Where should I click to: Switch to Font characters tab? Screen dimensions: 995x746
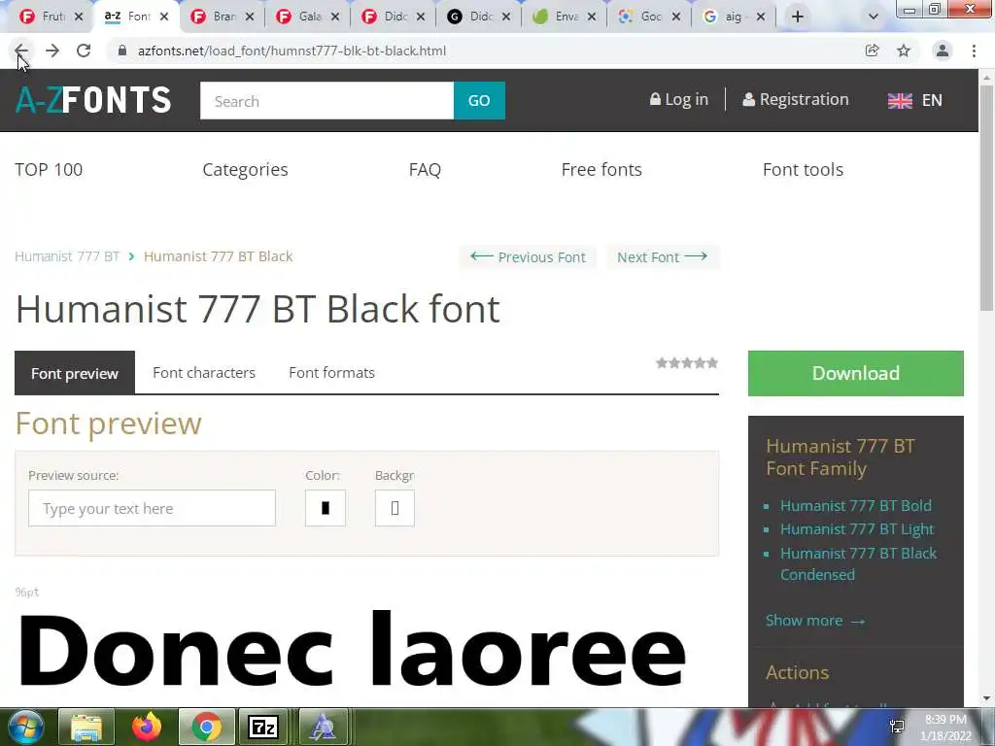[204, 373]
